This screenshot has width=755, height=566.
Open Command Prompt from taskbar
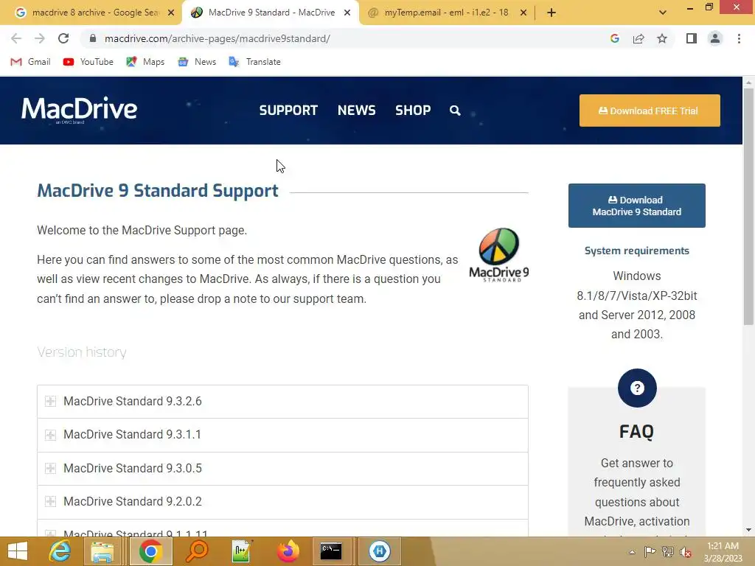(331, 551)
